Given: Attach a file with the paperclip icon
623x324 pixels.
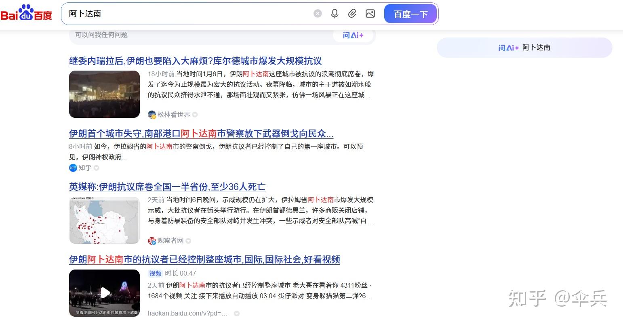Looking at the screenshot, I should click(352, 14).
